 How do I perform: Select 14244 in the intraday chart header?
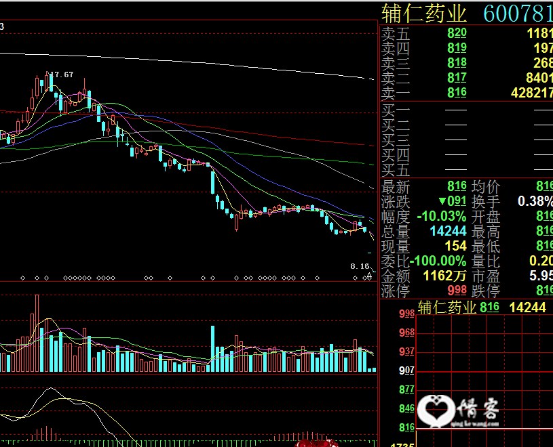(528, 307)
